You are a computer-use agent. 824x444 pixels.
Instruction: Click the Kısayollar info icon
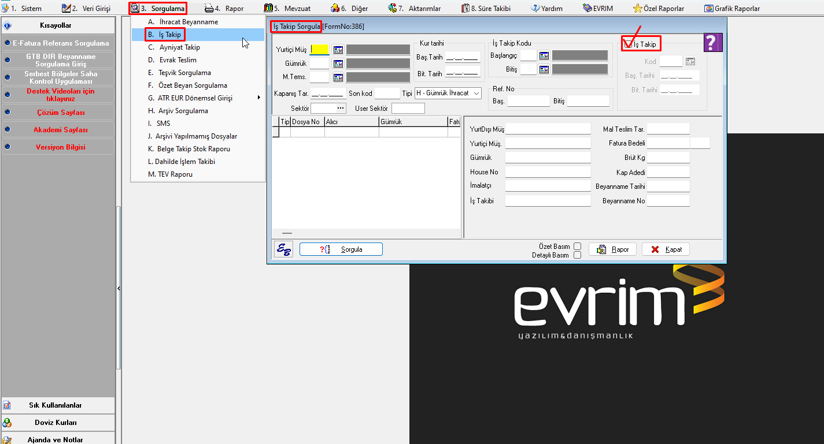click(8, 26)
